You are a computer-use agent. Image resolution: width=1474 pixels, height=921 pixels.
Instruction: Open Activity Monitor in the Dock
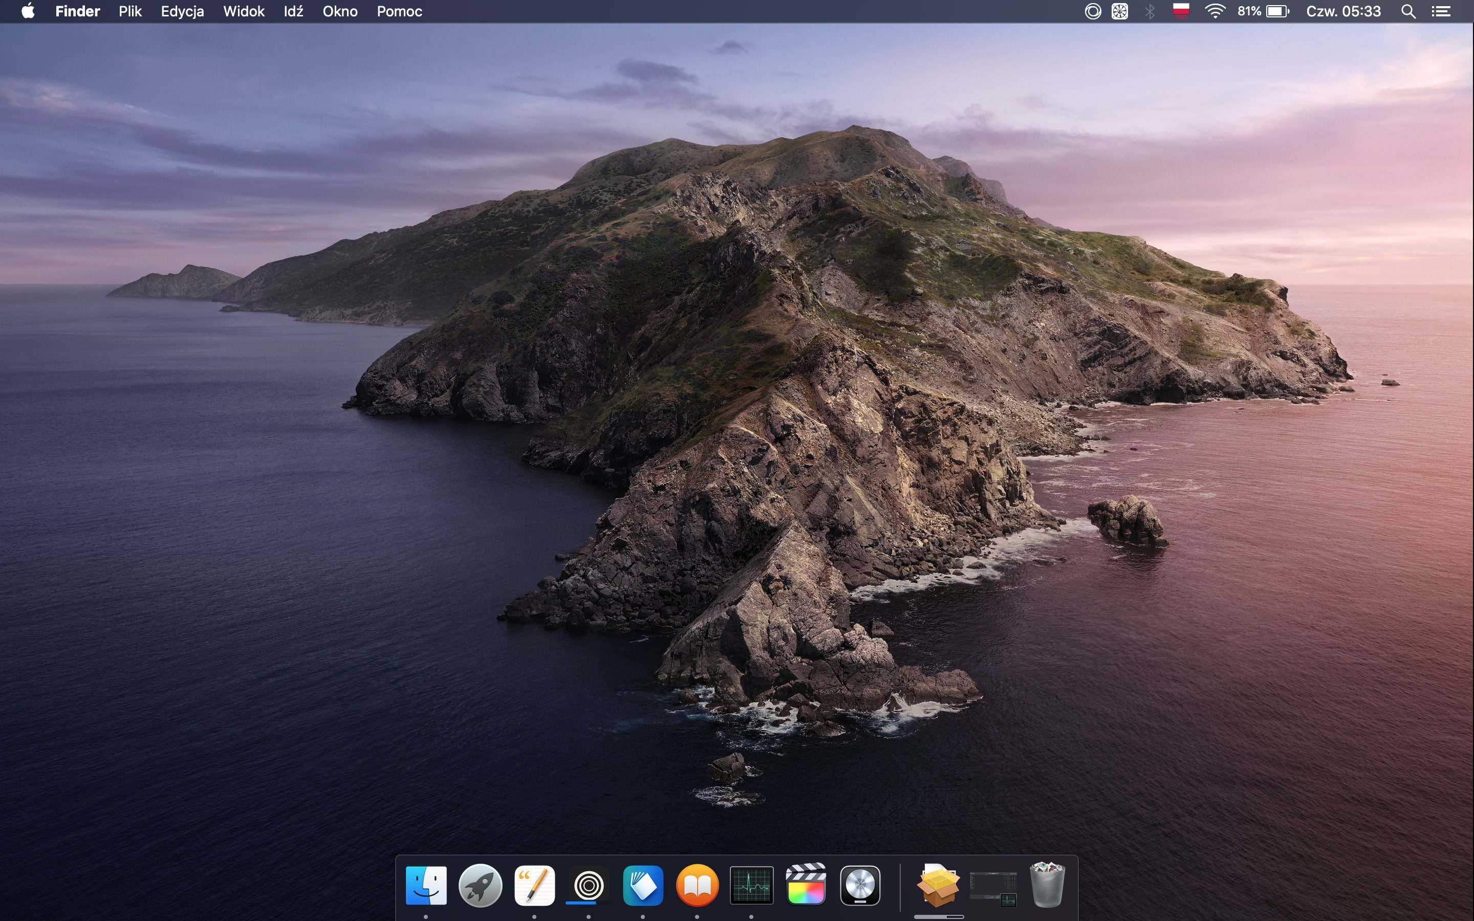[x=751, y=885]
